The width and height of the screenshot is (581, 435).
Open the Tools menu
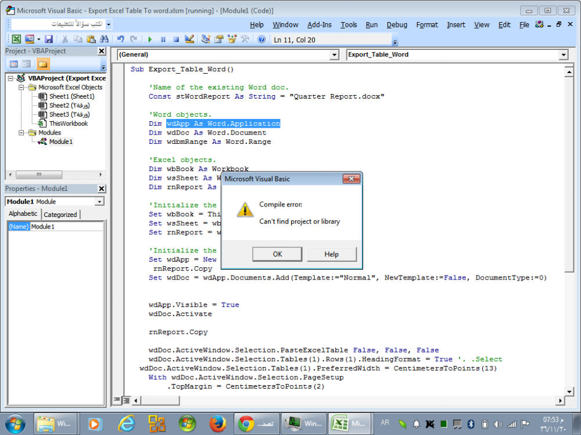[x=349, y=25]
